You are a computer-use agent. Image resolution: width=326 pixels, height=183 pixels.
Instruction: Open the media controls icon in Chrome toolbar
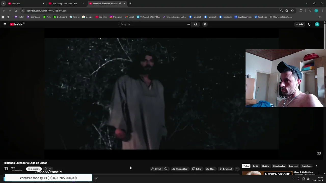click(310, 11)
